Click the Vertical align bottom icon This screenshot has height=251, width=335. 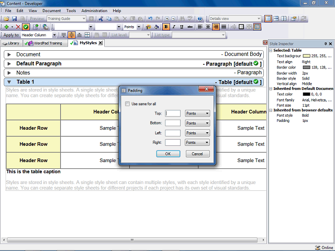point(79,35)
